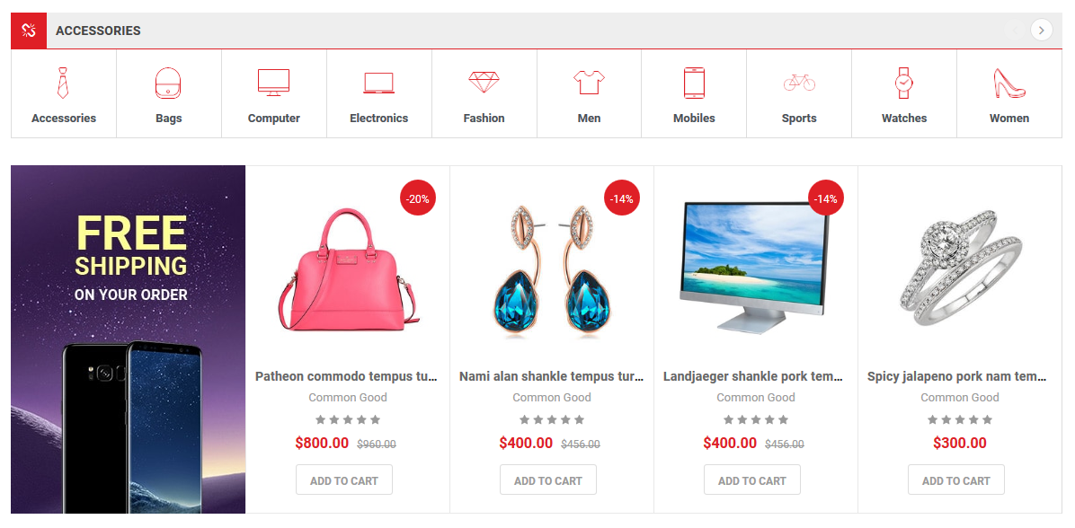Viewport: 1075px width, 528px height.
Task: Go back with previous carousel arrow
Action: [x=1015, y=31]
